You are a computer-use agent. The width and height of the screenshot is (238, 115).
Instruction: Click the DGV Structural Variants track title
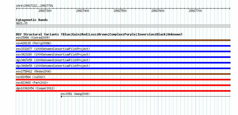[x=99, y=34]
